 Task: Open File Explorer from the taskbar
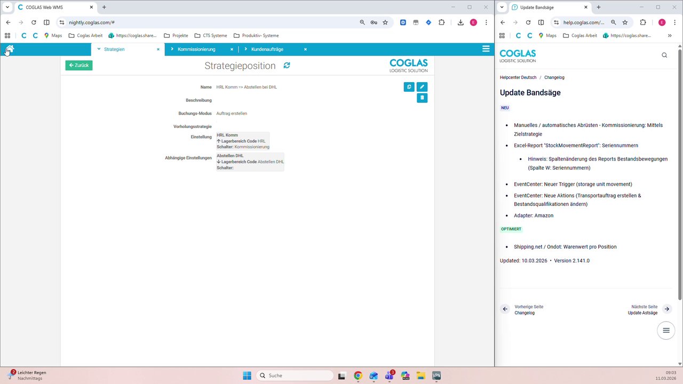[x=420, y=375]
